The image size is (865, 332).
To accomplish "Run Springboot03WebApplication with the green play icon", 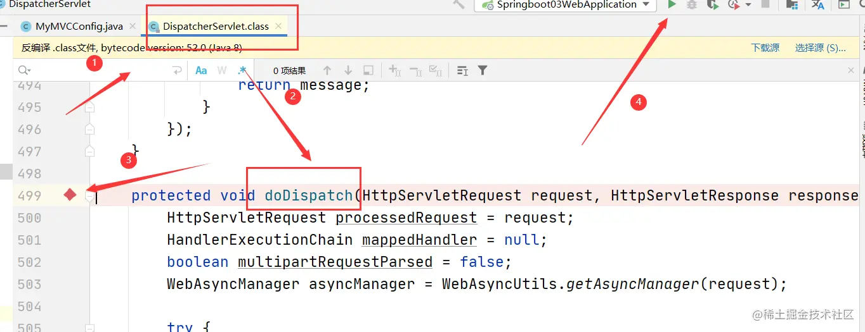I will click(672, 4).
